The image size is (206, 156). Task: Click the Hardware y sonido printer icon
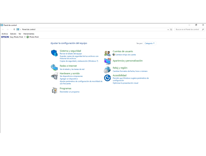tap(54, 76)
